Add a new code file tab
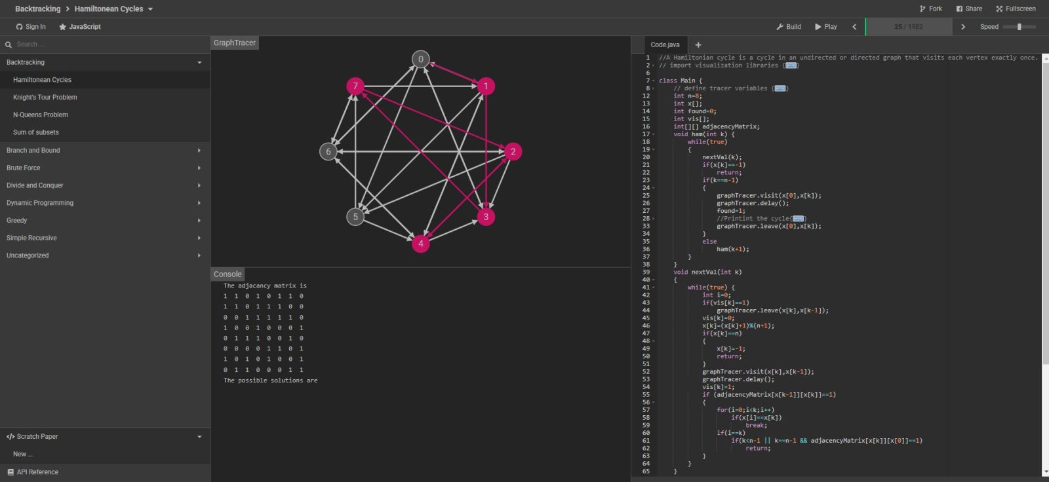1049x482 pixels. 698,45
